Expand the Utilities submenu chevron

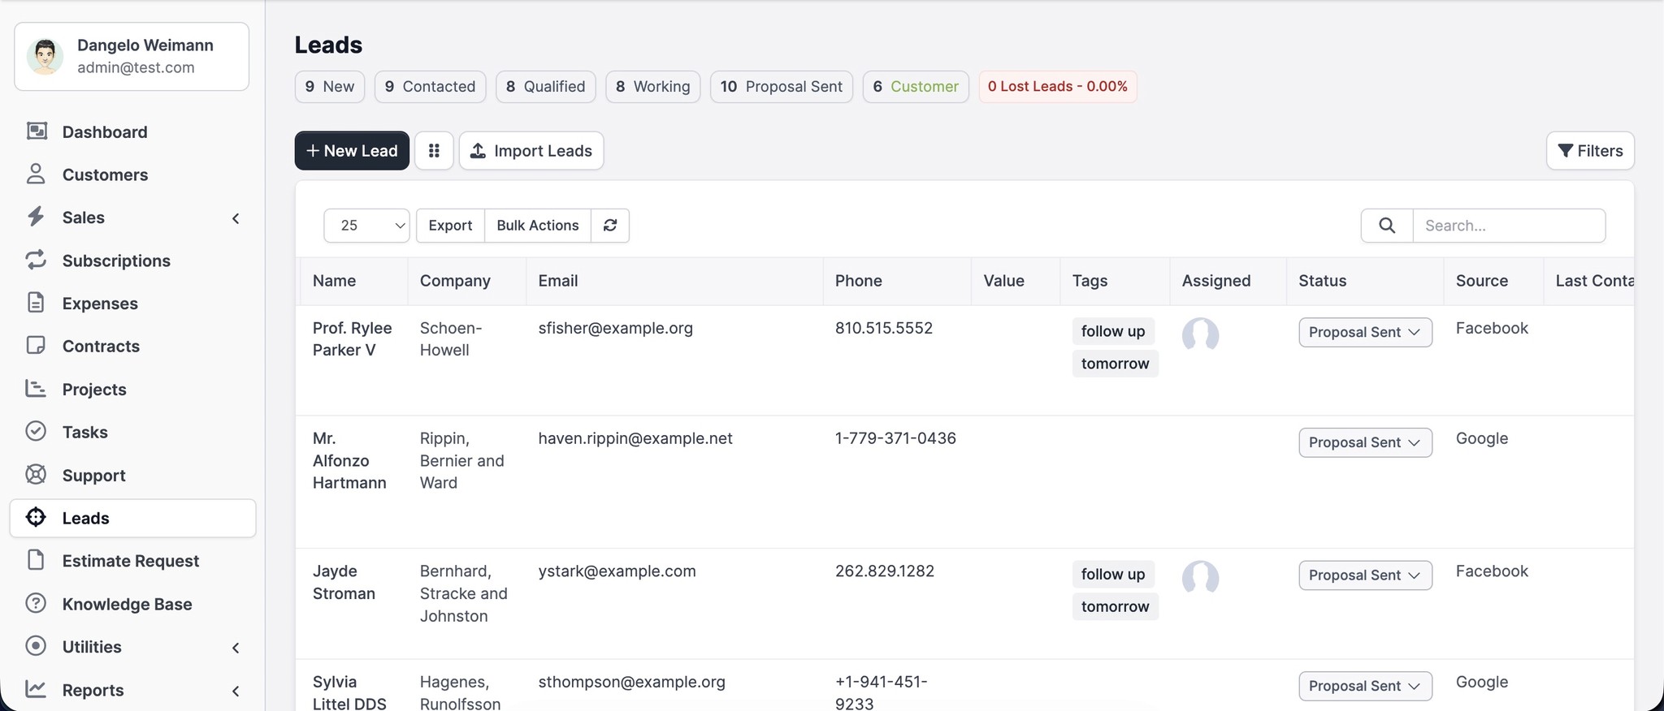click(x=236, y=647)
